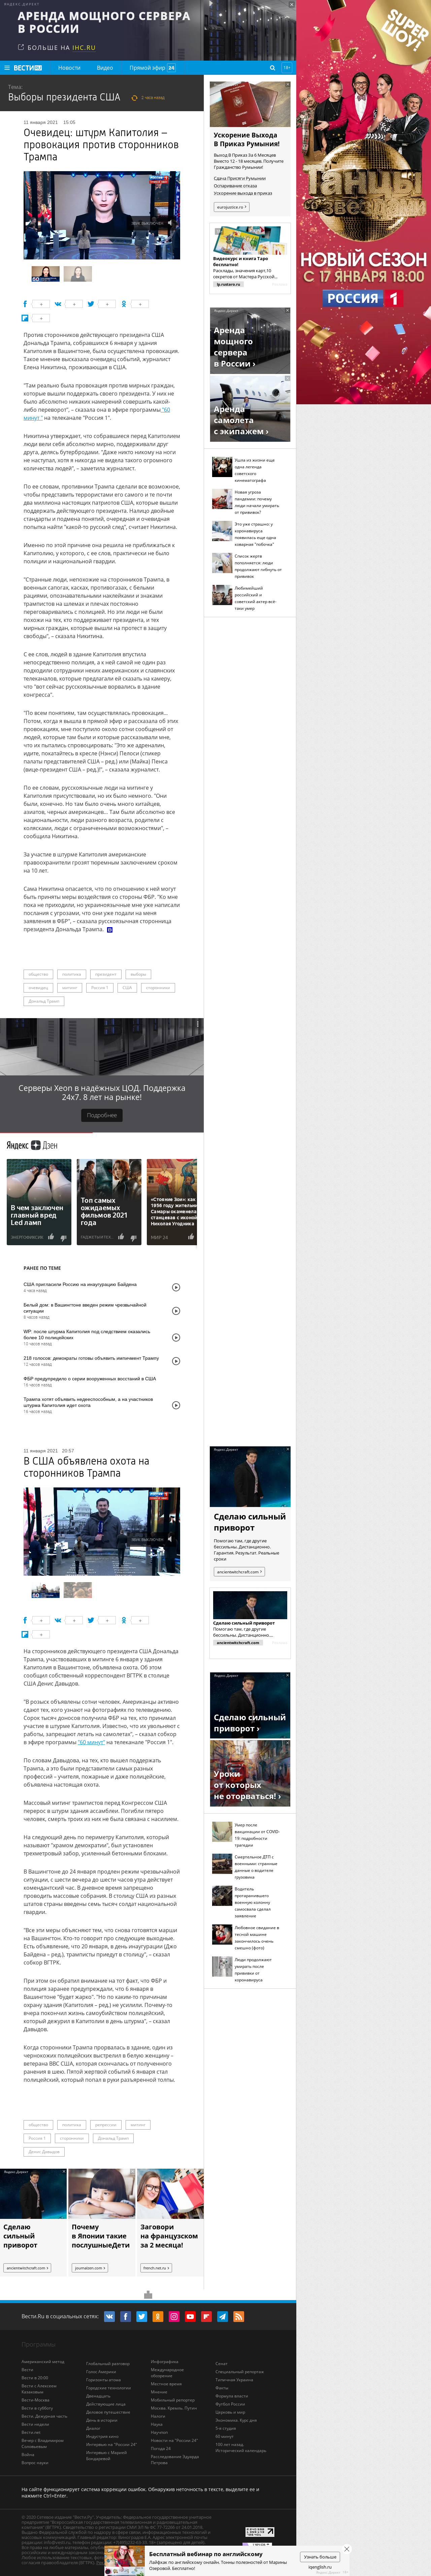
Task: Share Капитолий provocation article on Odnoklassniki
Action: coord(124,304)
